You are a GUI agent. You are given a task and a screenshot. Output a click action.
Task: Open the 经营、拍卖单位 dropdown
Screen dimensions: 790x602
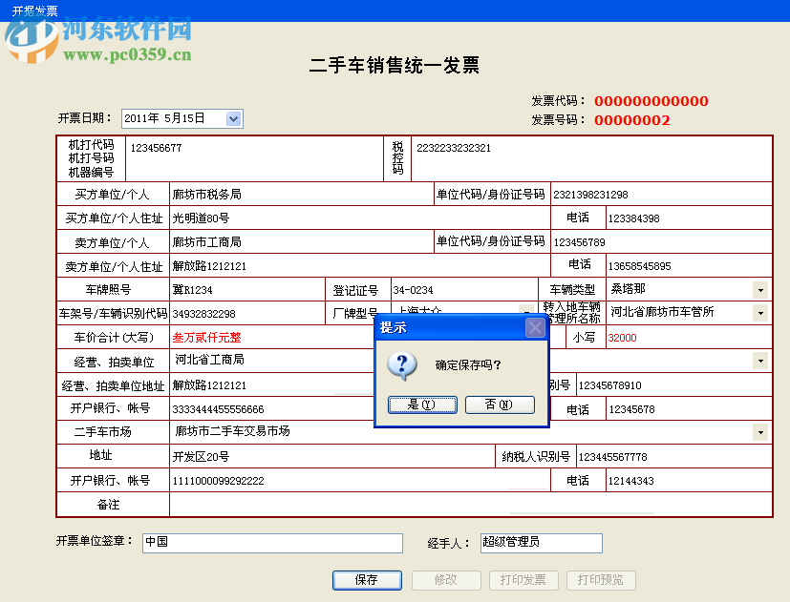(x=761, y=361)
